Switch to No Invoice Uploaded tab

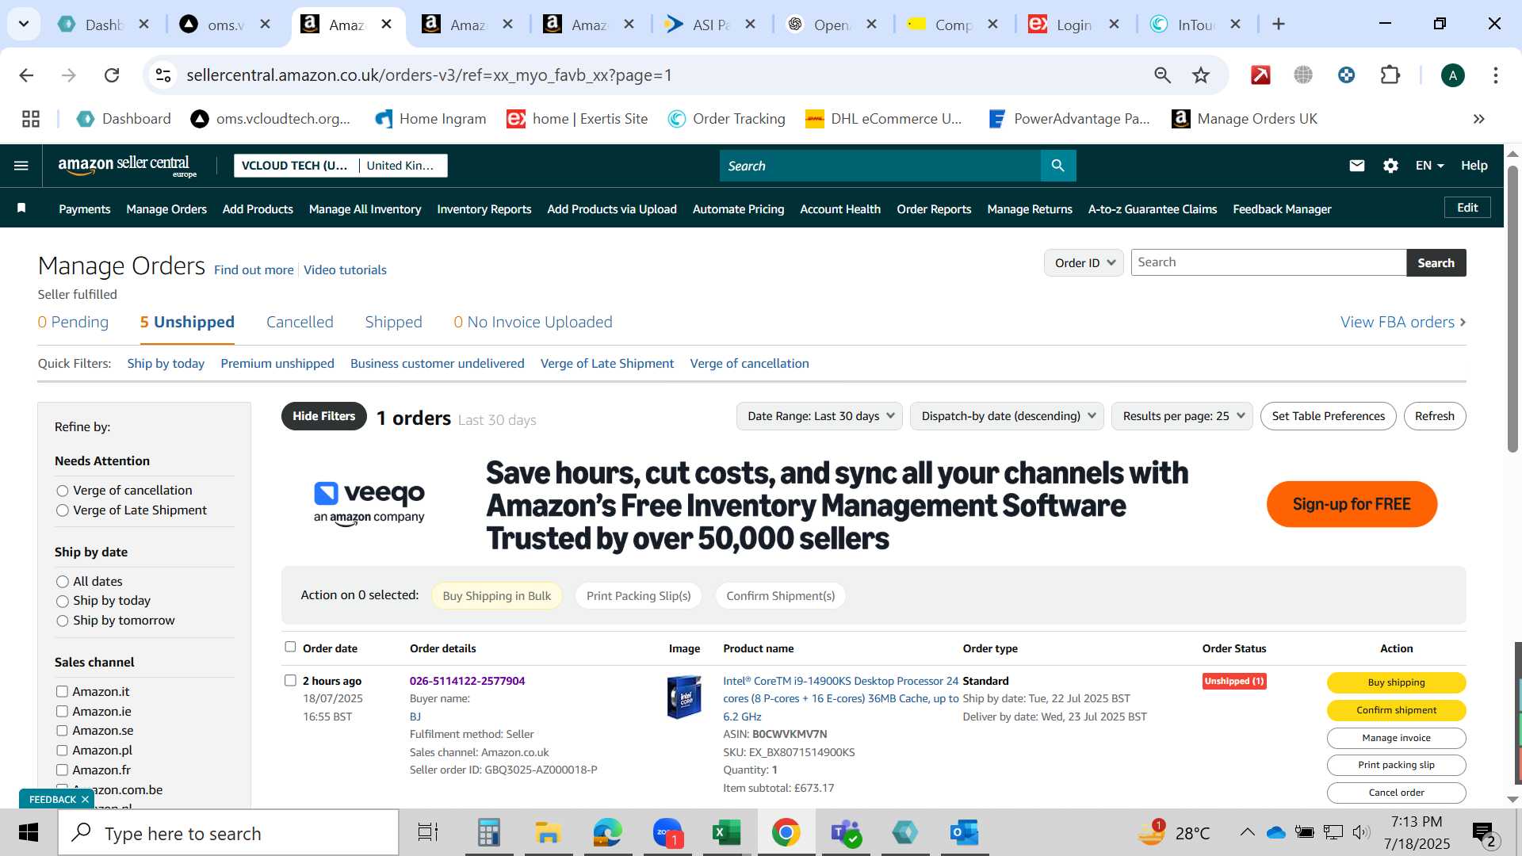[533, 323]
